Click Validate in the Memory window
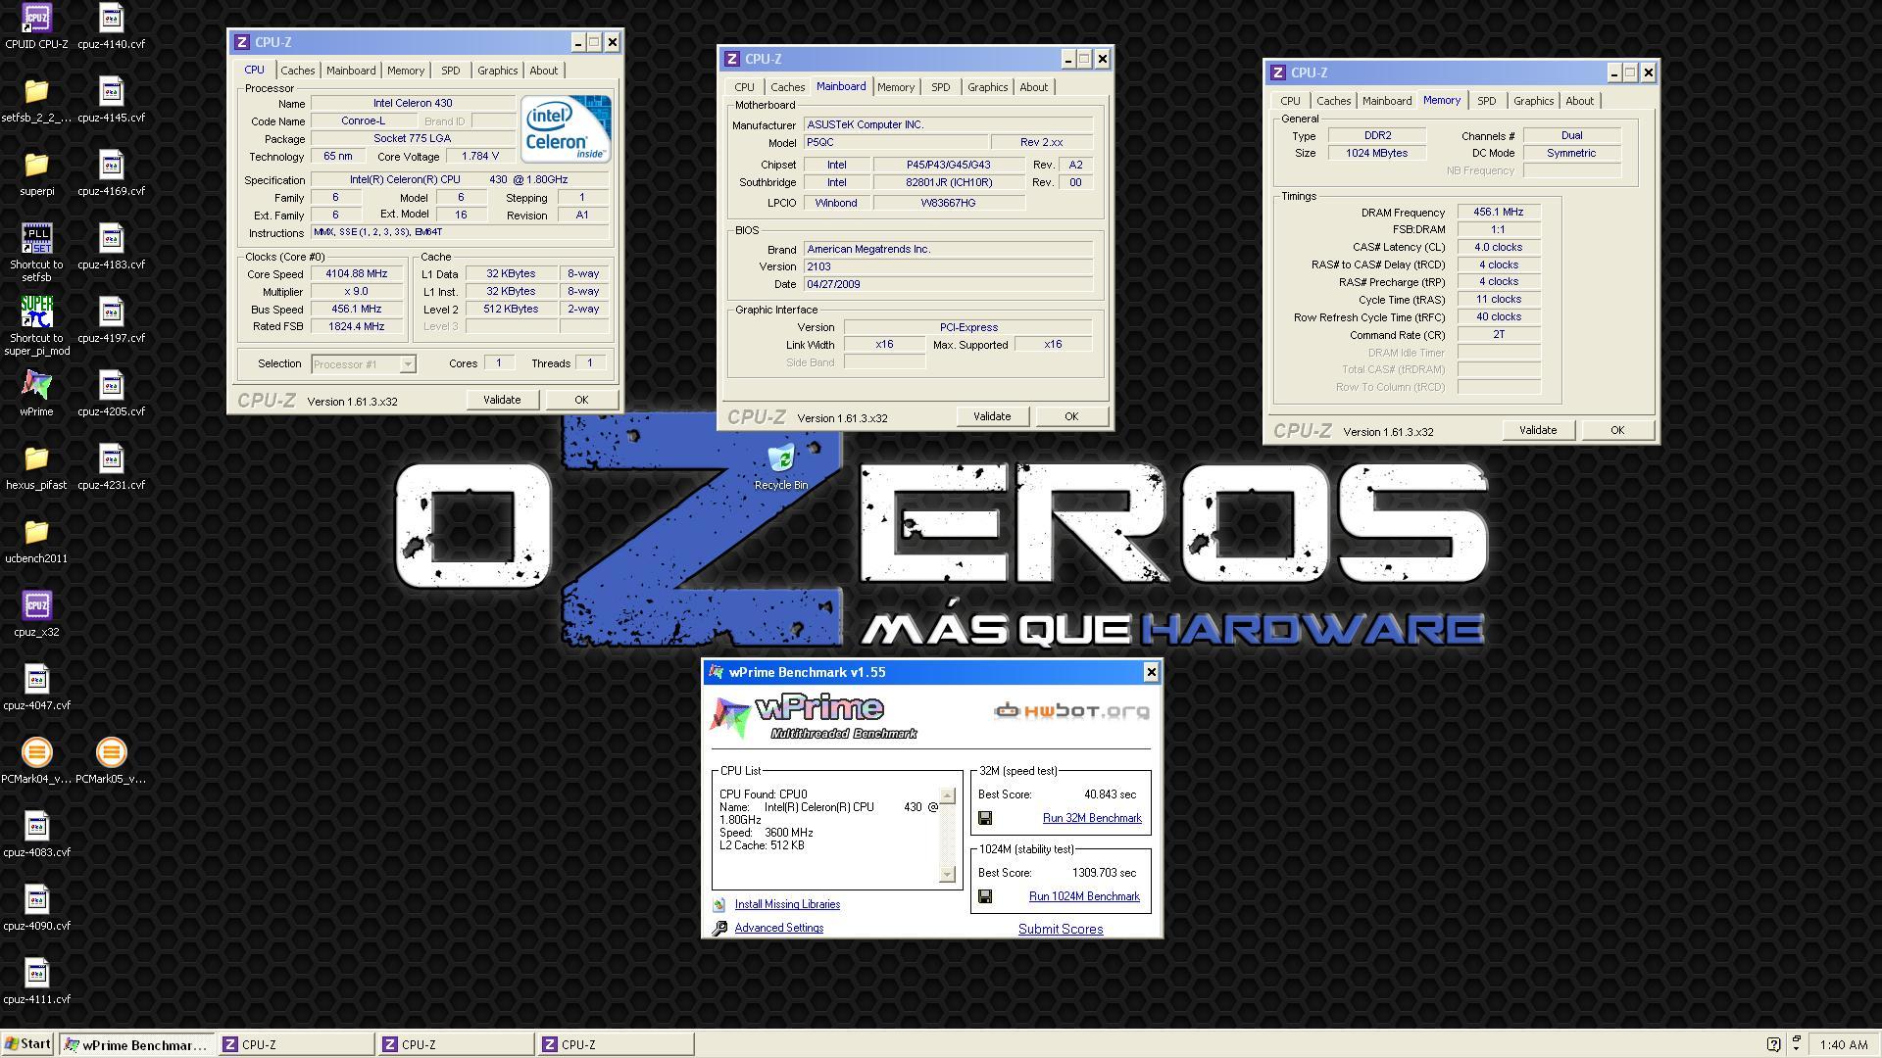Viewport: 1882px width, 1058px height. click(1538, 430)
